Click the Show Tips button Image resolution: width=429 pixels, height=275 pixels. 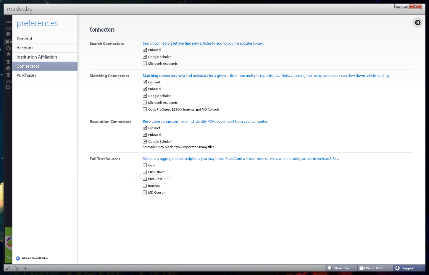pos(341,268)
